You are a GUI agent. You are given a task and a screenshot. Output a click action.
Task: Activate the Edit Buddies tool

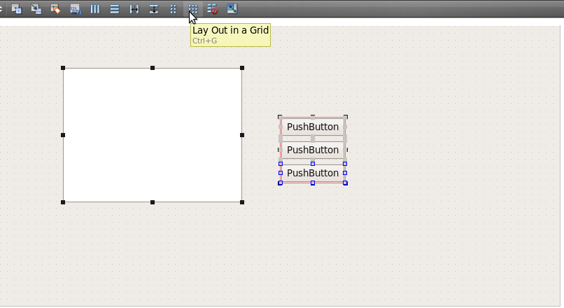[55, 9]
